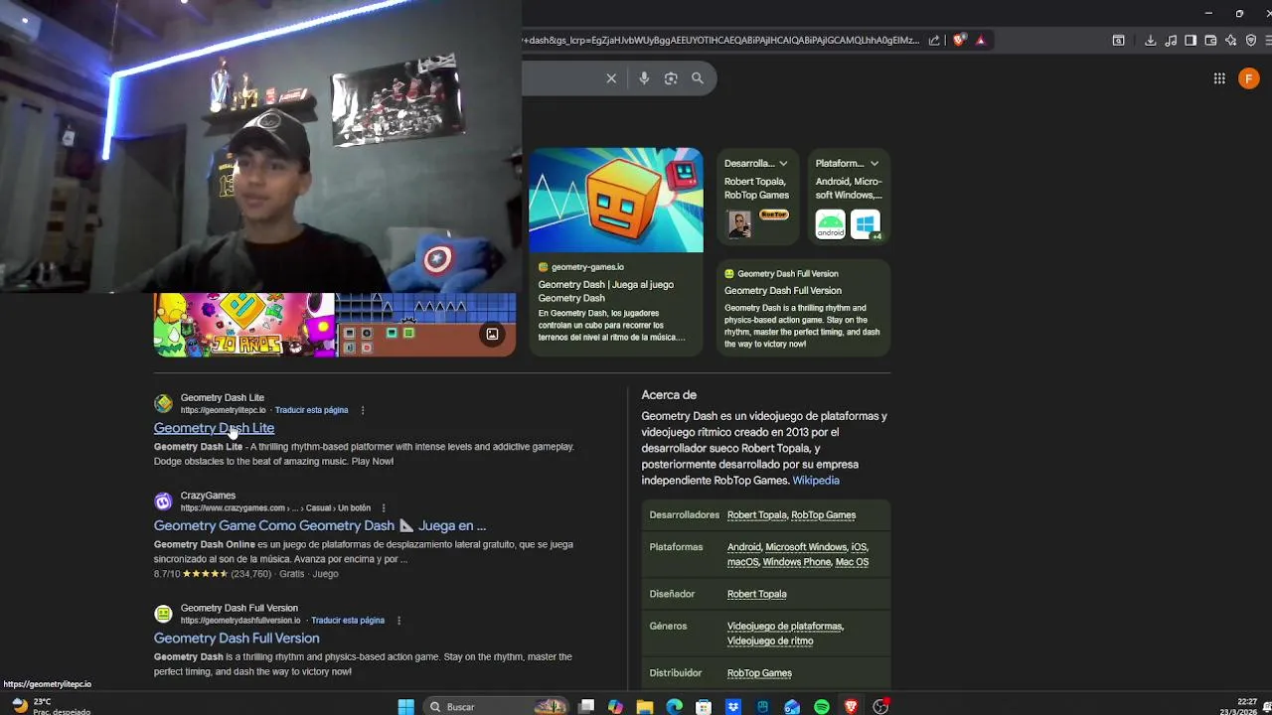The width and height of the screenshot is (1272, 715).
Task: Open File Explorer from the taskbar
Action: point(645,707)
